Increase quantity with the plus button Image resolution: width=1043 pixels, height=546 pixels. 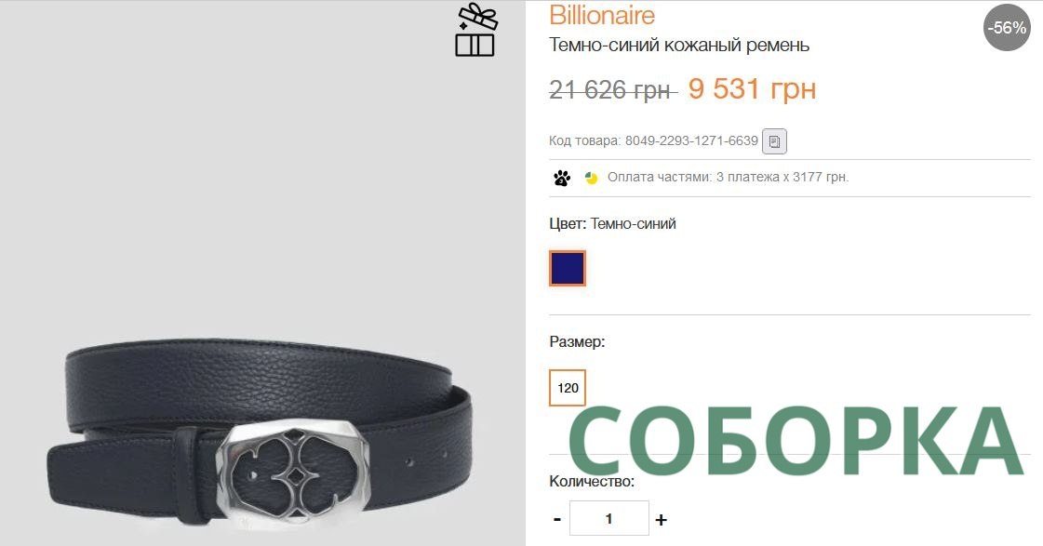click(661, 519)
